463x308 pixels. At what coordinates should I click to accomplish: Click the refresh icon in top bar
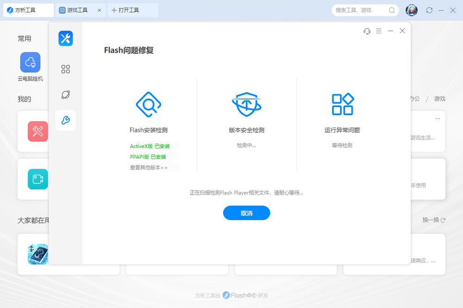[x=429, y=10]
